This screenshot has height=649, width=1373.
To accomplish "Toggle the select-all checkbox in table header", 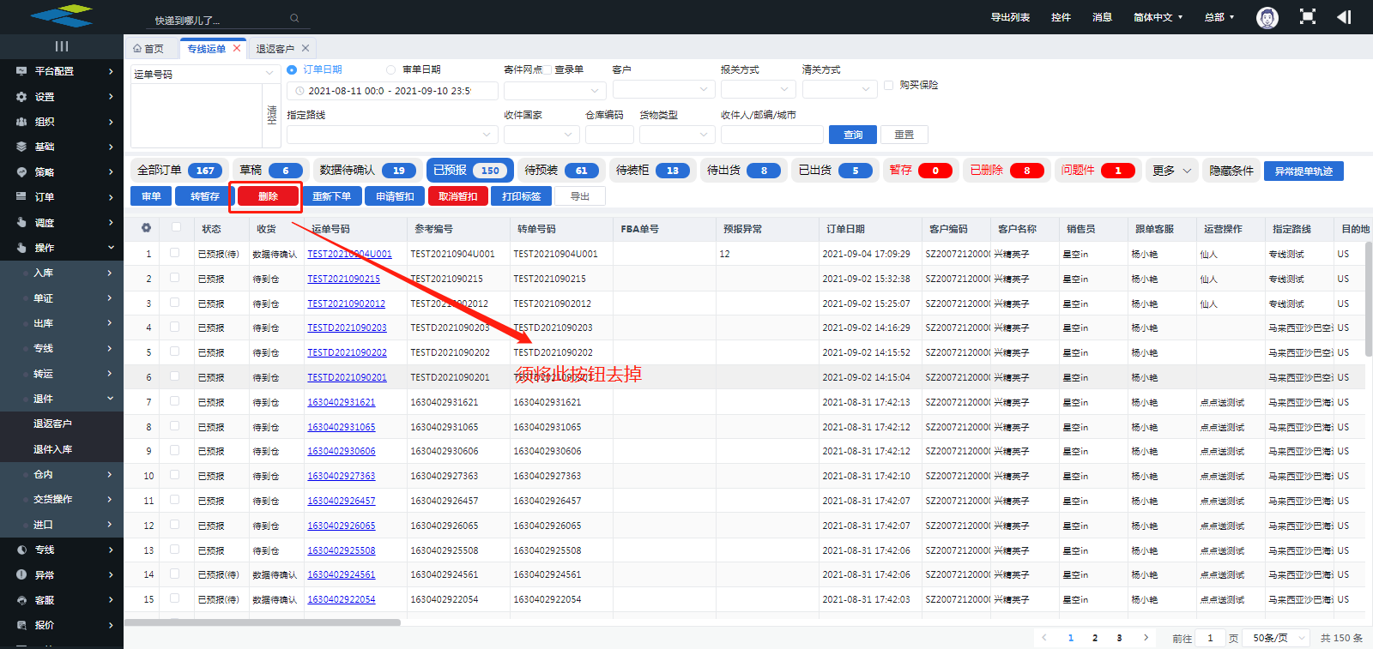I will coord(176,228).
